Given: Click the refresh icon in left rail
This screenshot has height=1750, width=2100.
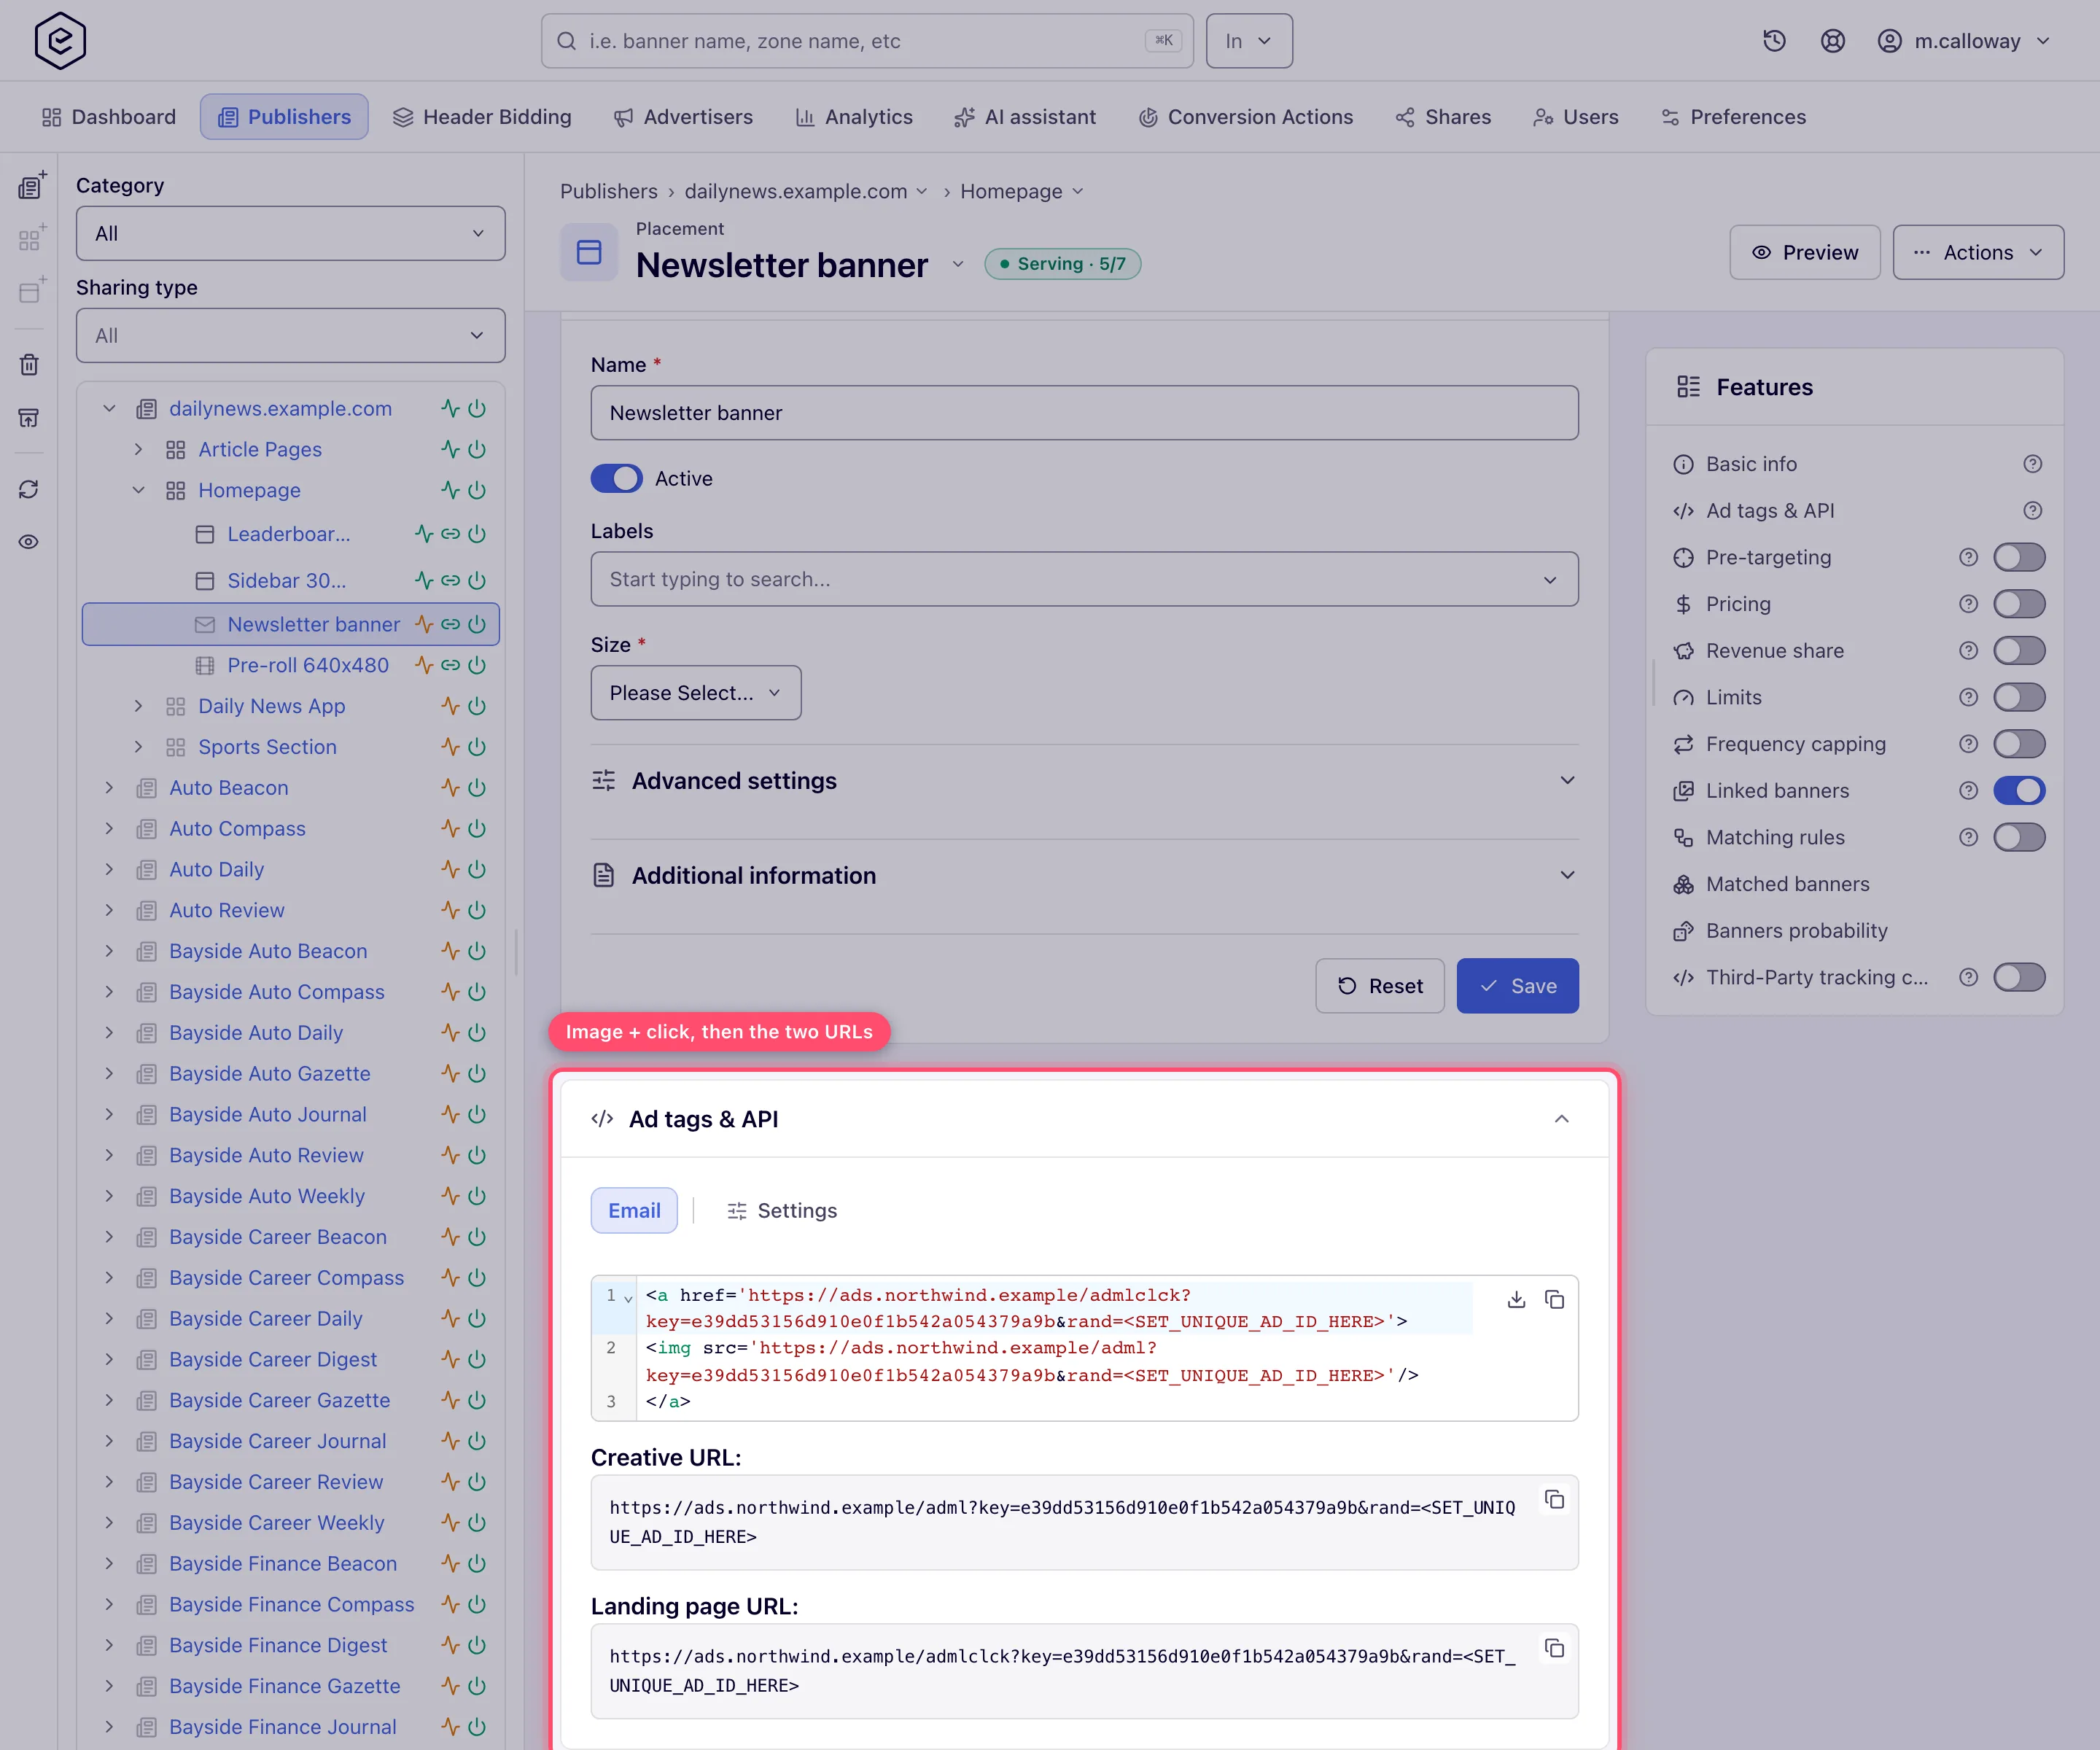Looking at the screenshot, I should pyautogui.click(x=29, y=489).
